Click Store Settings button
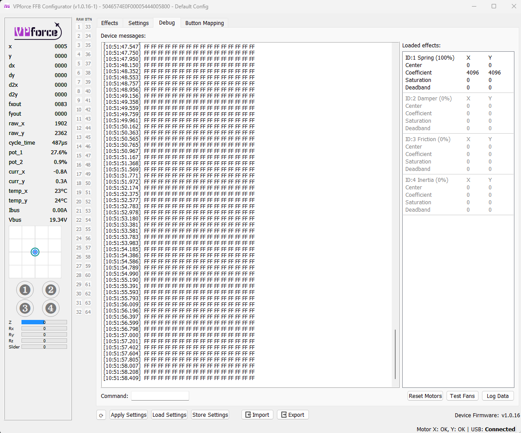The height and width of the screenshot is (433, 521). (210, 415)
